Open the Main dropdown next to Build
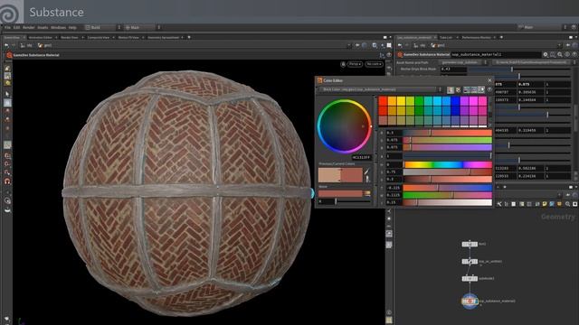The height and width of the screenshot is (325, 579). click(142, 27)
